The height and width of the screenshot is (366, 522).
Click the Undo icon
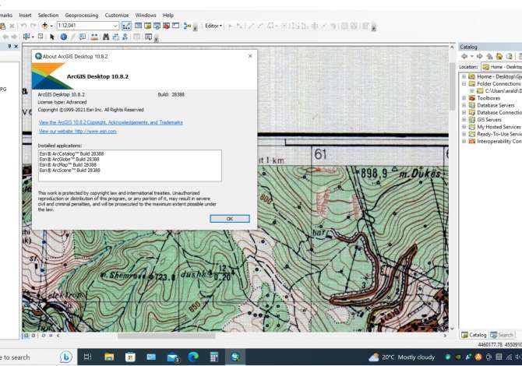pyautogui.click(x=23, y=26)
